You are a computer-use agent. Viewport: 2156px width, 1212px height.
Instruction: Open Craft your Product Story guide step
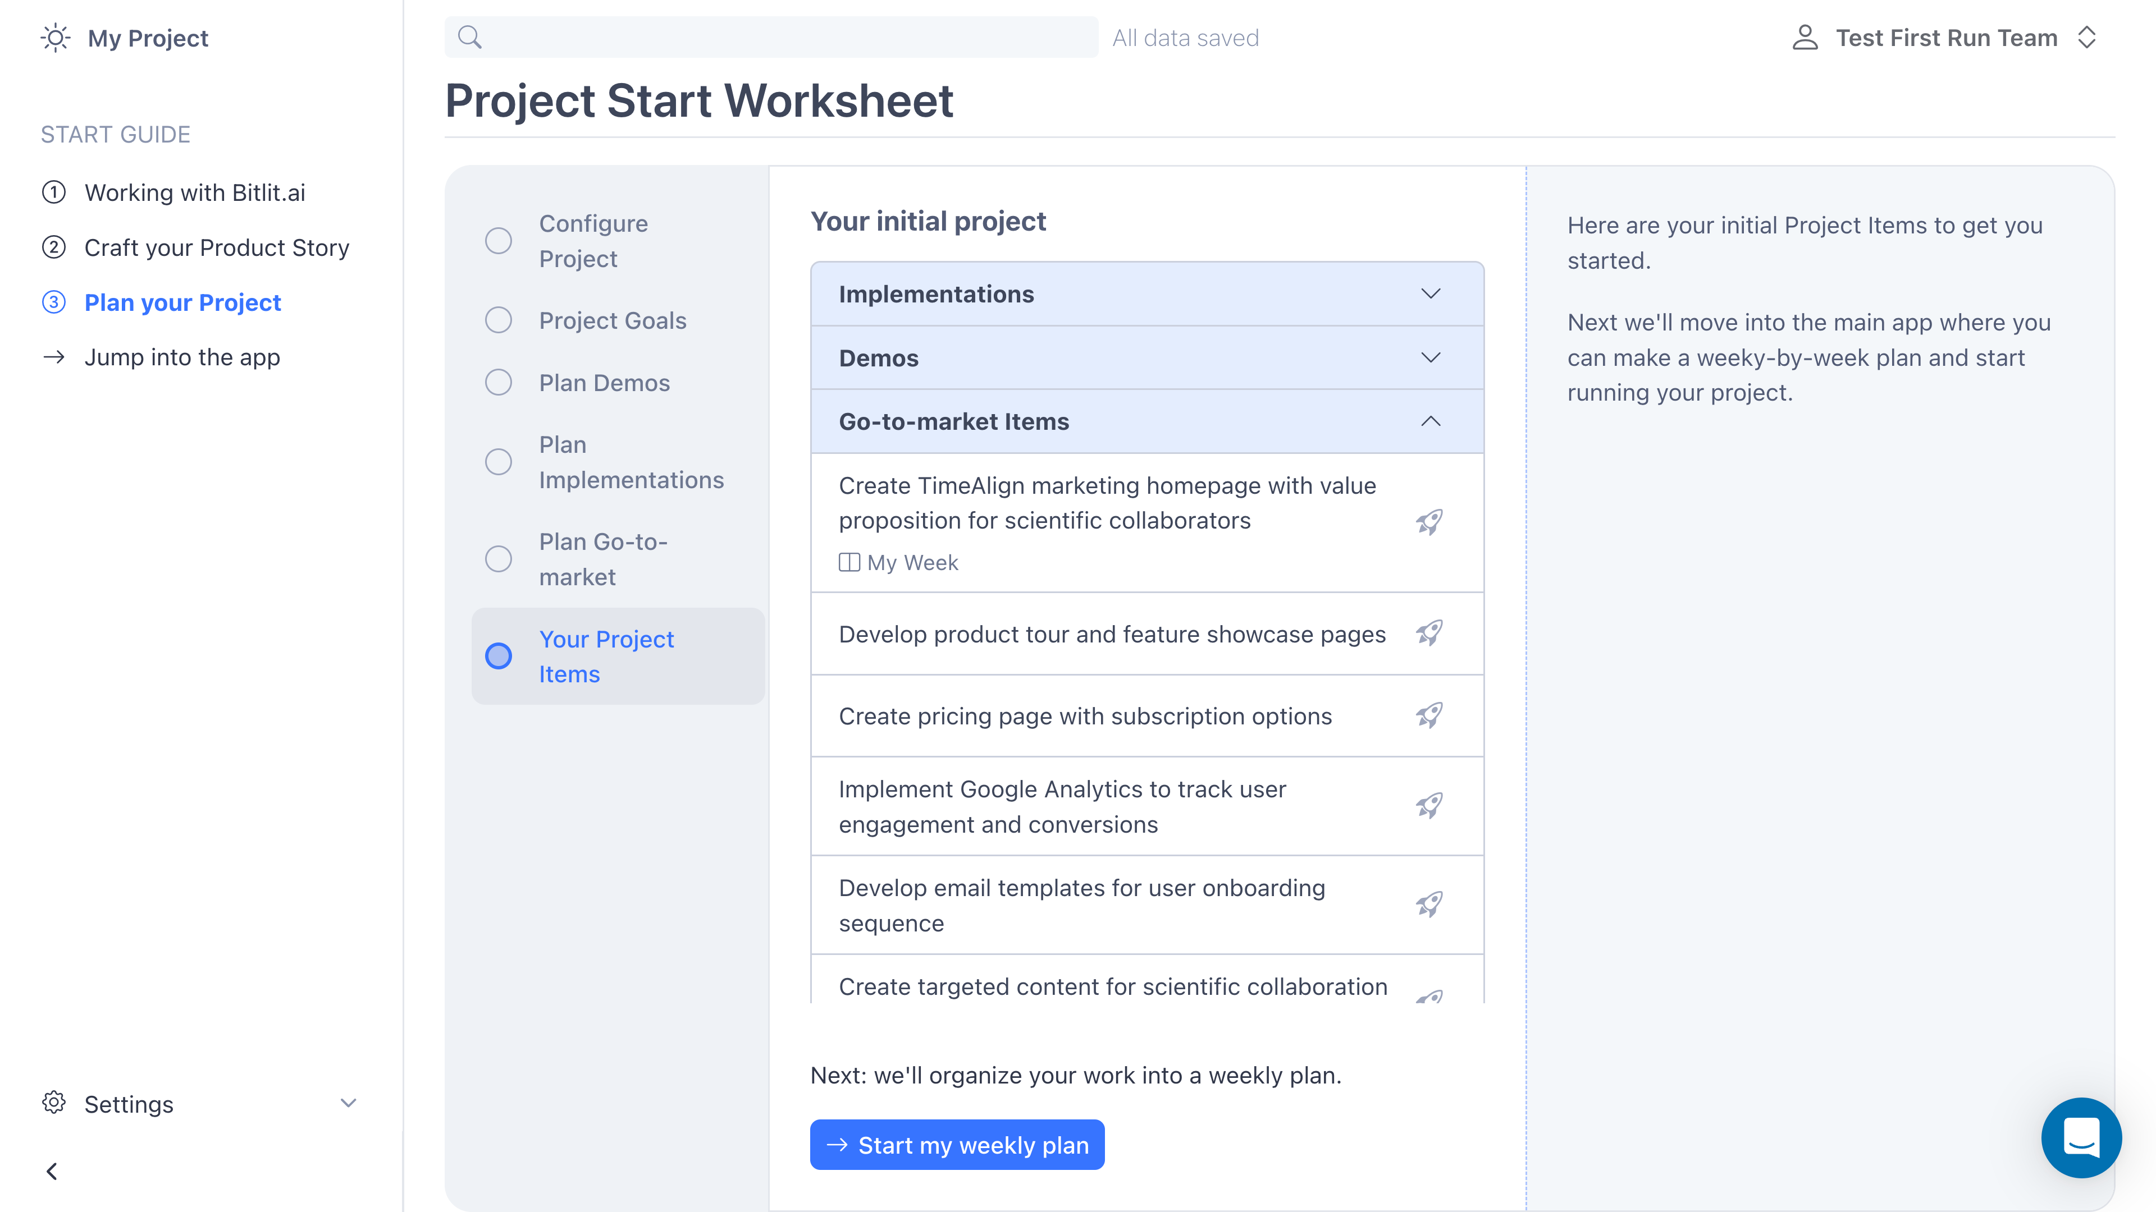click(217, 247)
